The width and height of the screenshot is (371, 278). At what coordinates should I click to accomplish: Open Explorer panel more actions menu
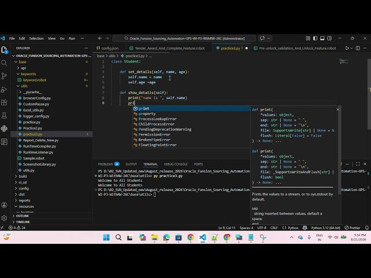(86, 48)
